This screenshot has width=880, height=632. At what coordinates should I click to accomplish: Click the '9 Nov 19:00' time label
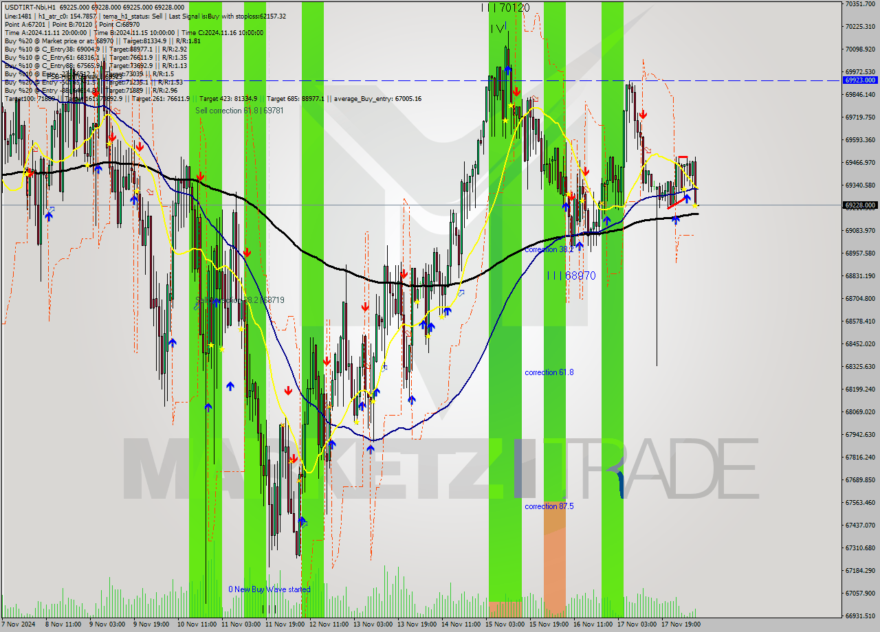151,624
